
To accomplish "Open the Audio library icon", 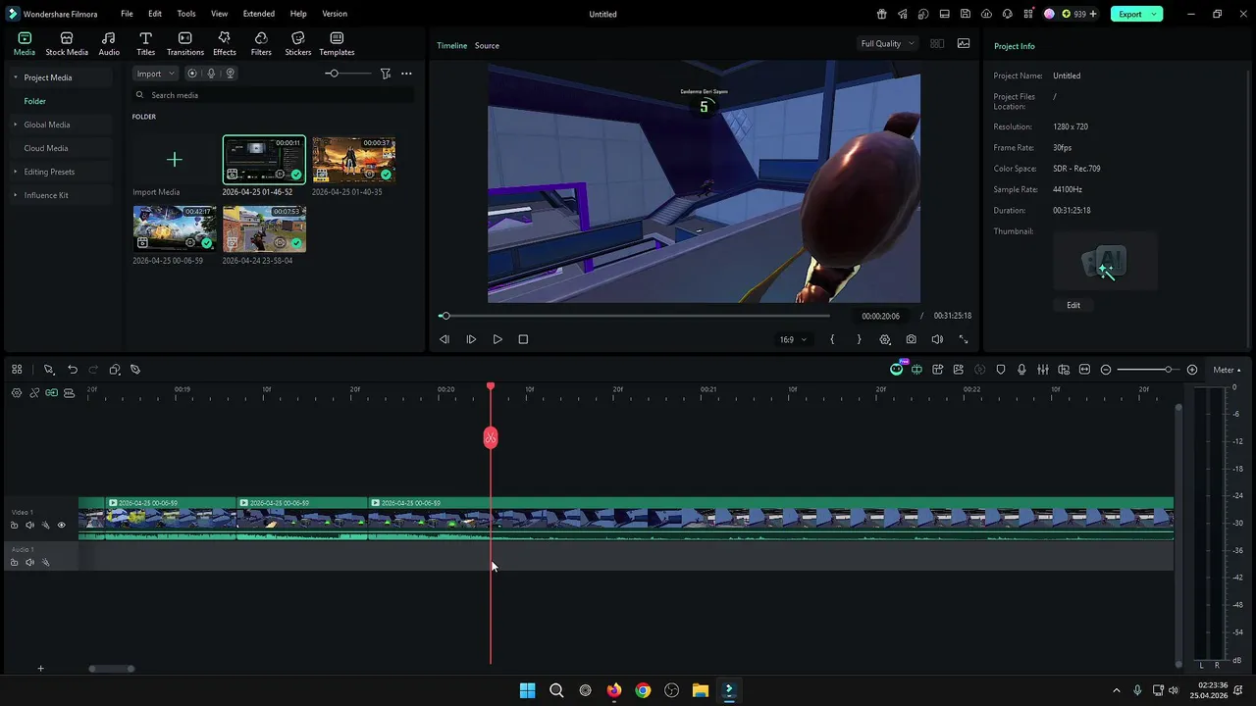I will 109,43.
